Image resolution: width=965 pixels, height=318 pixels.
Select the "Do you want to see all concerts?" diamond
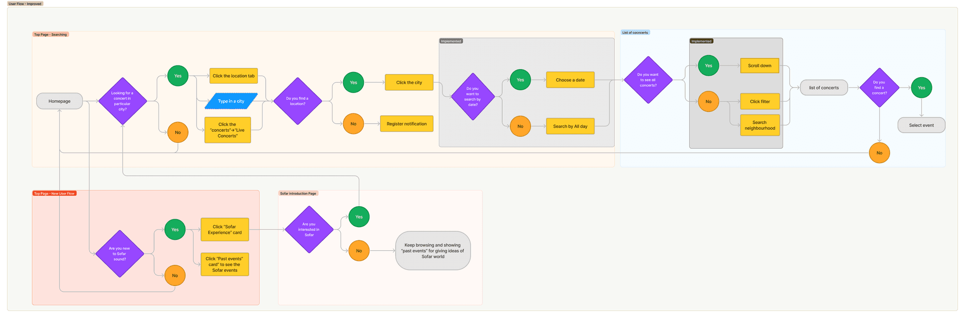point(648,80)
